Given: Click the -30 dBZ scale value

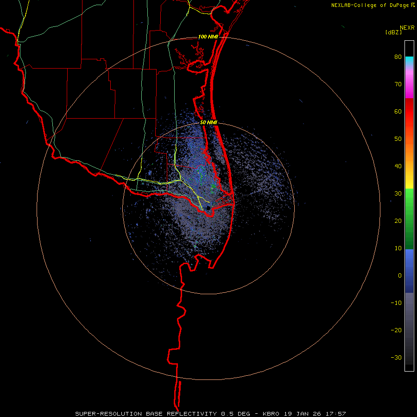Looking at the screenshot, I should [x=396, y=357].
